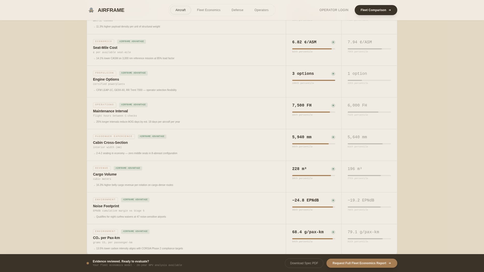
Task: Click the advantage icon beside Cargo Volume metric
Action: [333, 169]
